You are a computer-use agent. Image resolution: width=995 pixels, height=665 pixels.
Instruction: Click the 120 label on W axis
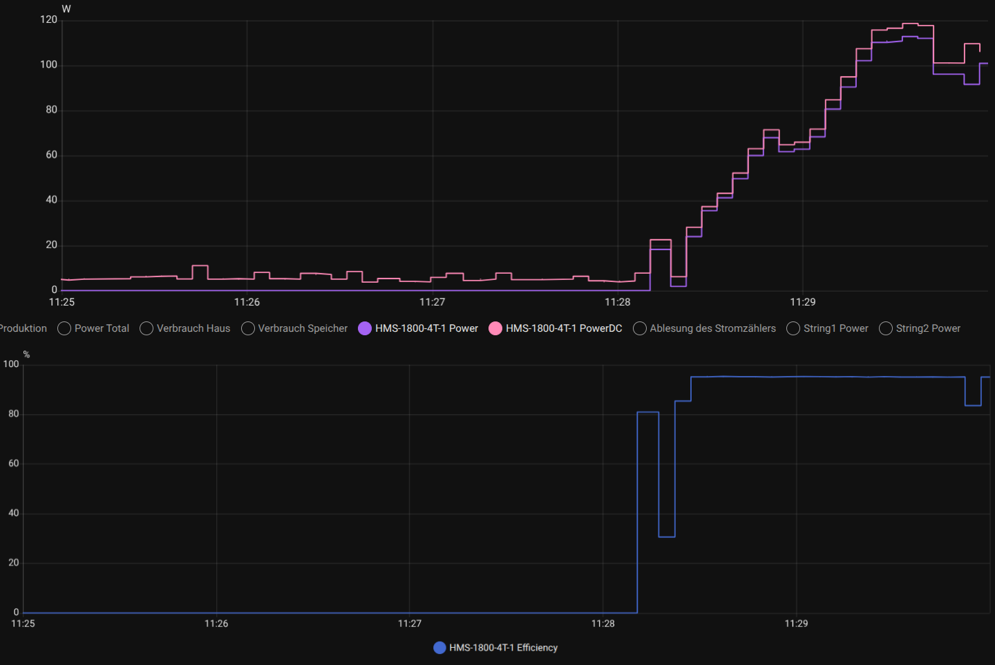point(48,19)
